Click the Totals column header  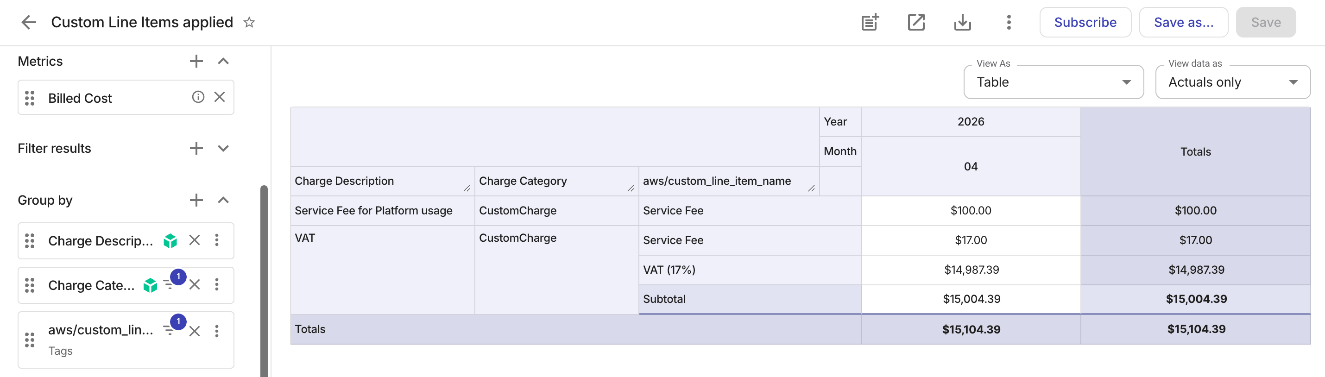pos(1195,152)
